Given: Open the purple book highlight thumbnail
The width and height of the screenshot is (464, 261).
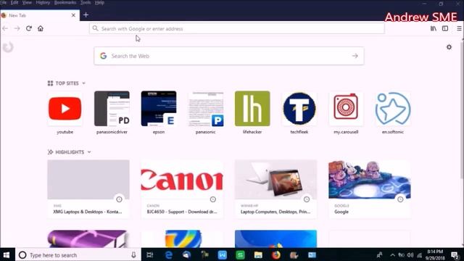Looking at the screenshot, I should click(88, 239).
